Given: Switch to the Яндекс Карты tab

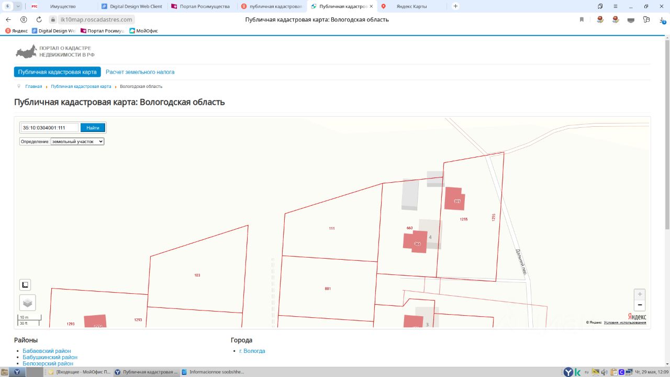Looking at the screenshot, I should [411, 6].
